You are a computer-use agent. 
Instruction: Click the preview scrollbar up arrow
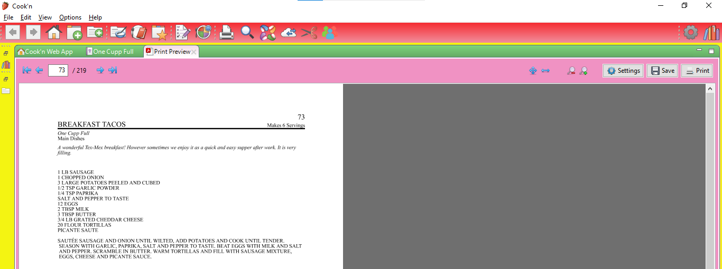(710, 89)
